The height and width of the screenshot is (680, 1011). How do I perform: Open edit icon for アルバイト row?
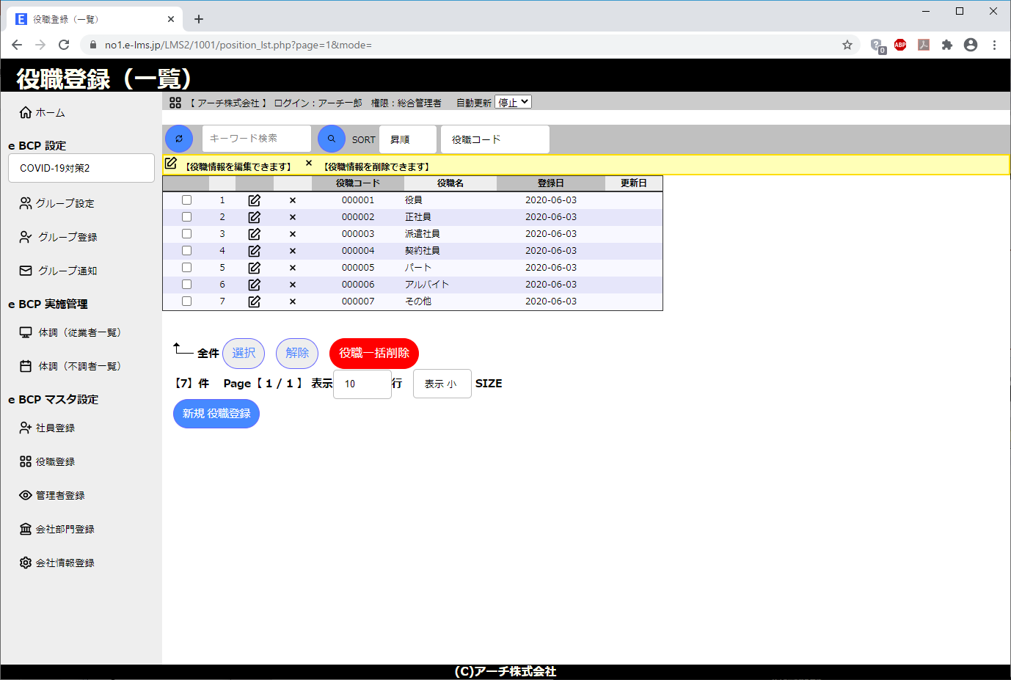pyautogui.click(x=255, y=285)
